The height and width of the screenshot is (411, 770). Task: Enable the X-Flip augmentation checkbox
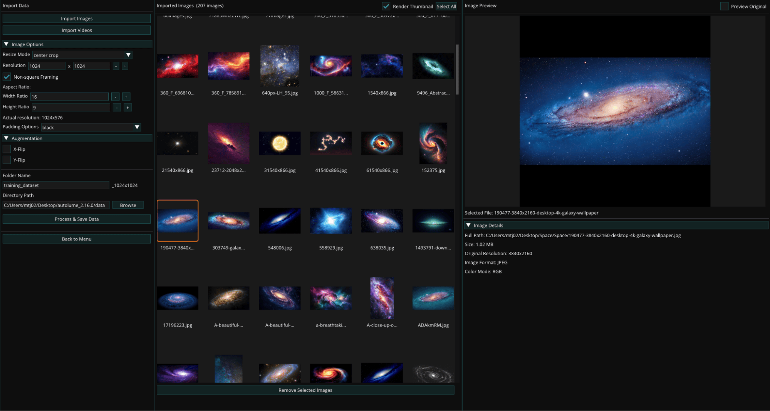point(7,149)
